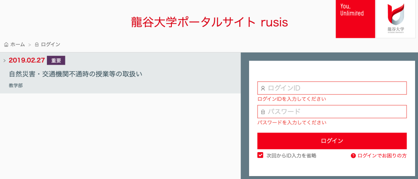Focus the パスワード input field

point(332,112)
